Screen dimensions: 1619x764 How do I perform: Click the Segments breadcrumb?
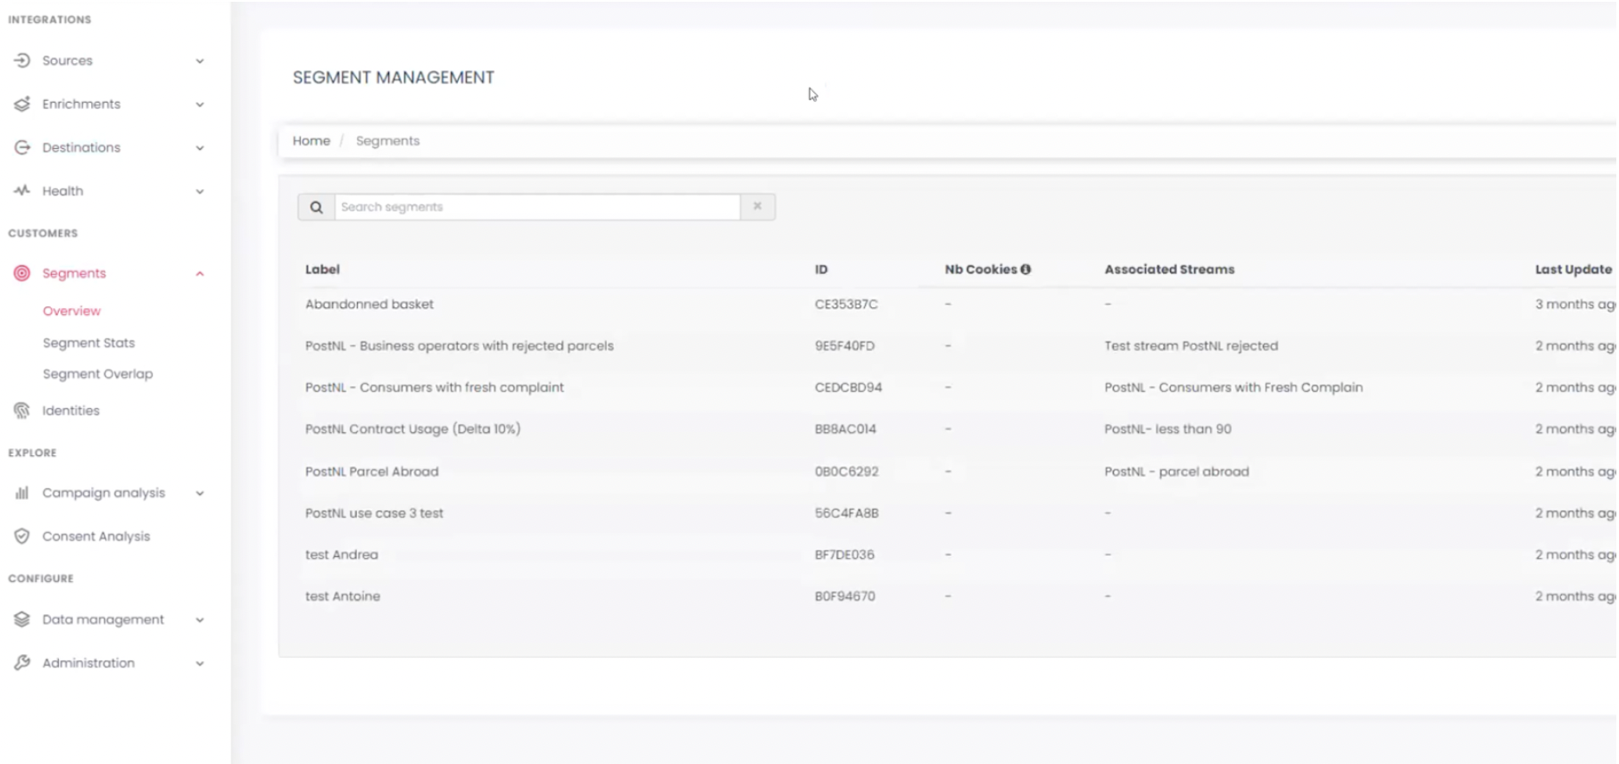coord(387,141)
